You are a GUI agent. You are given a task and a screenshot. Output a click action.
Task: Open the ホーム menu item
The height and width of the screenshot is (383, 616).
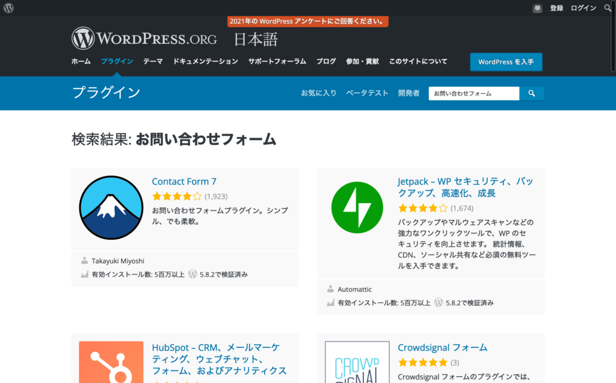(81, 61)
